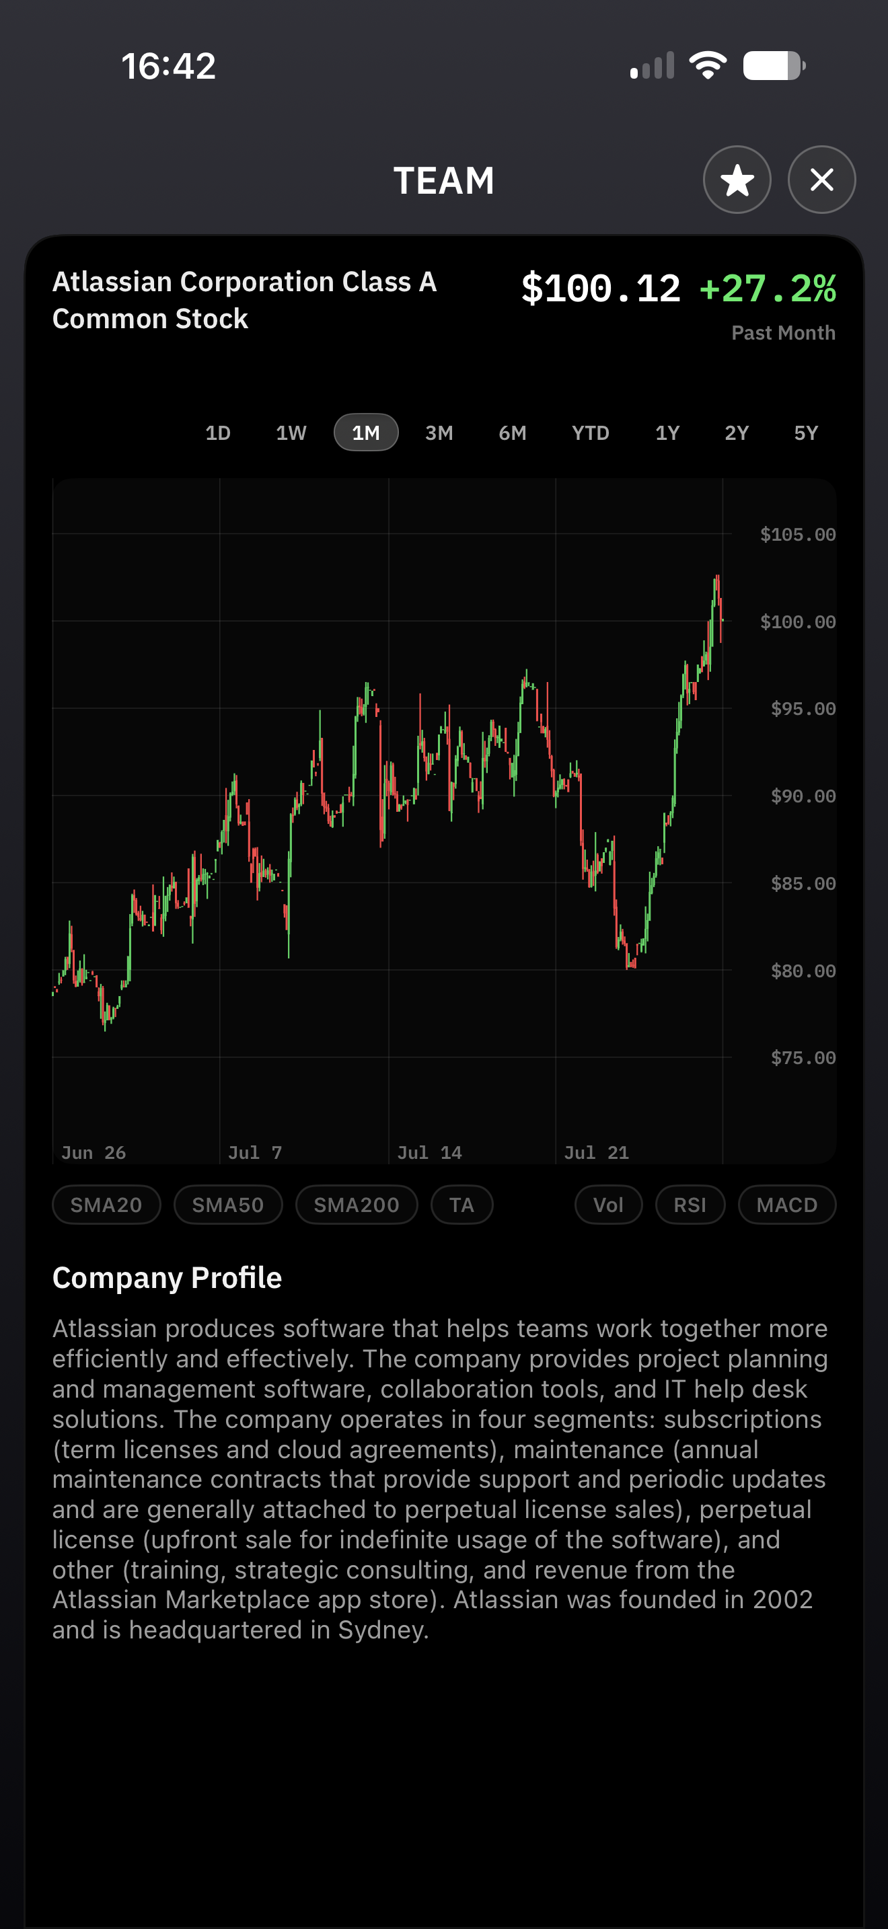This screenshot has height=1929, width=888.
Task: Select the 1W time range
Action: click(291, 432)
